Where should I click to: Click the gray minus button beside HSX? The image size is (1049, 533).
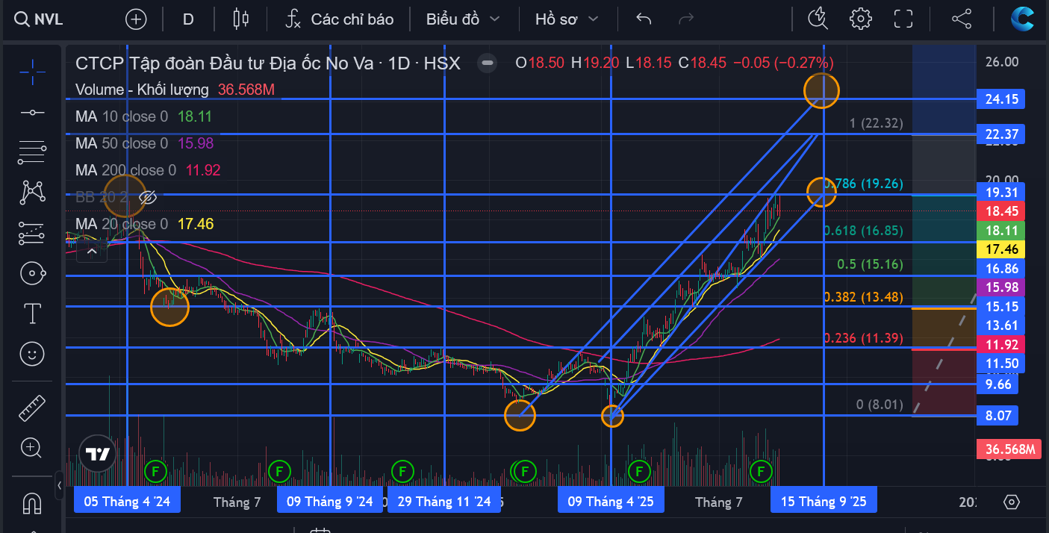(x=487, y=63)
